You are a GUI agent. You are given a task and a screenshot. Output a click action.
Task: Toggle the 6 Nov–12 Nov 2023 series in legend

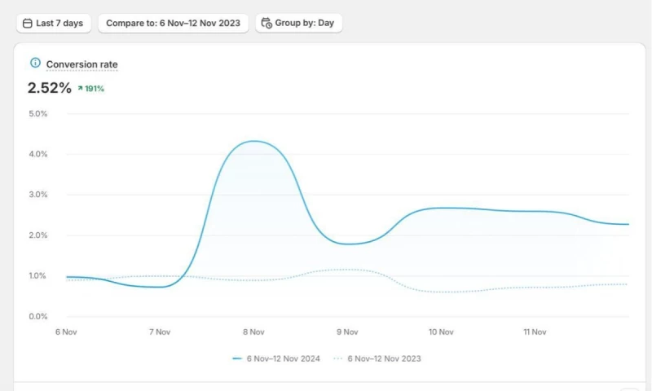coord(384,358)
